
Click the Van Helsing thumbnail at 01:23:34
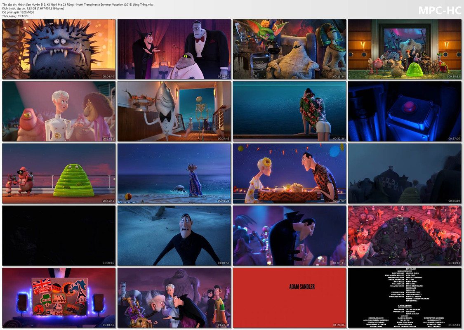[x=174, y=298]
